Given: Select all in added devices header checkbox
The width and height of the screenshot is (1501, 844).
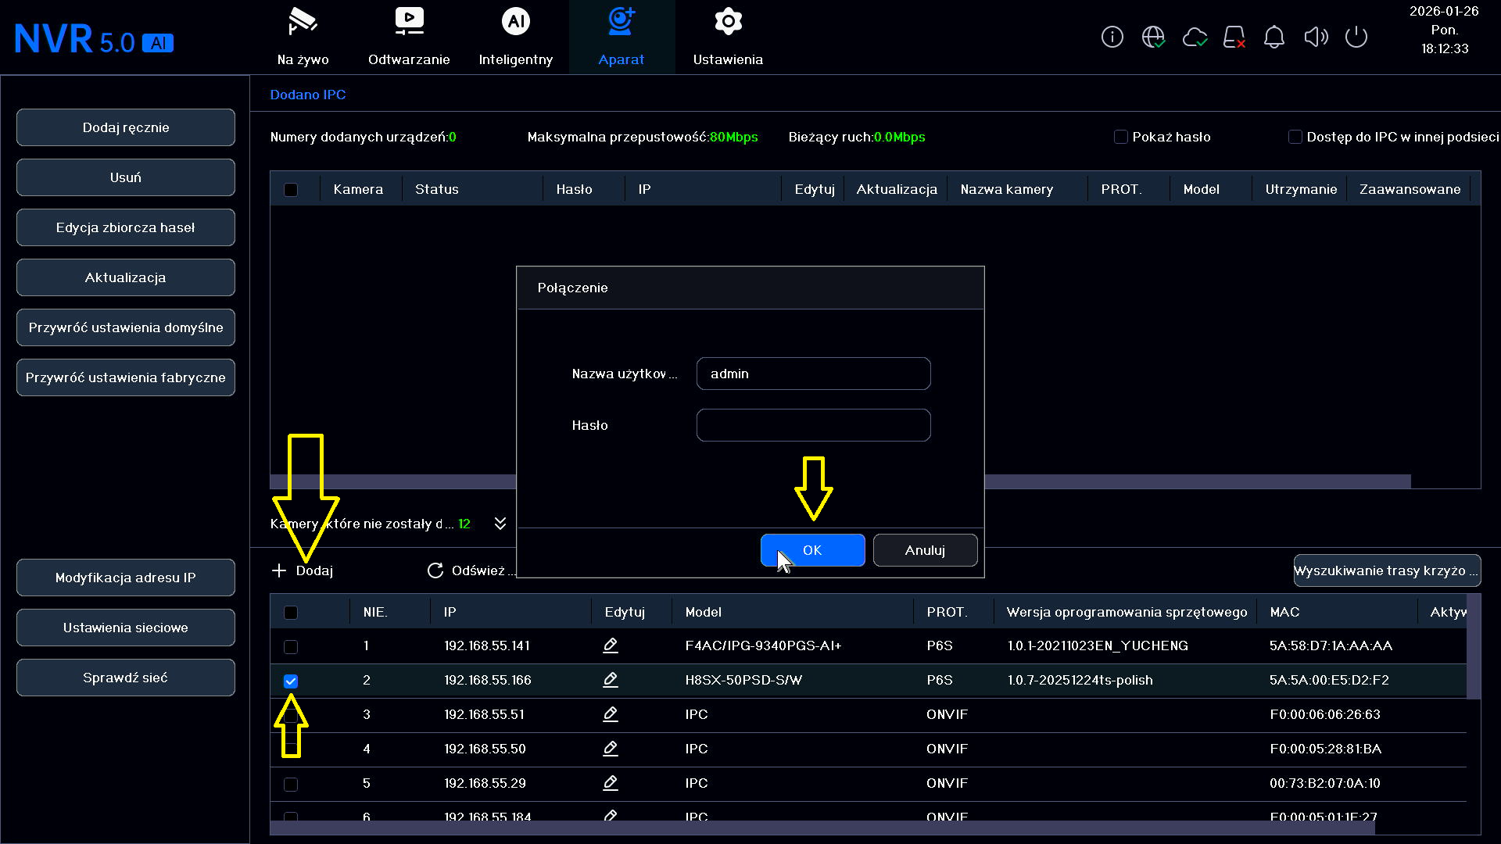Looking at the screenshot, I should click(x=291, y=190).
